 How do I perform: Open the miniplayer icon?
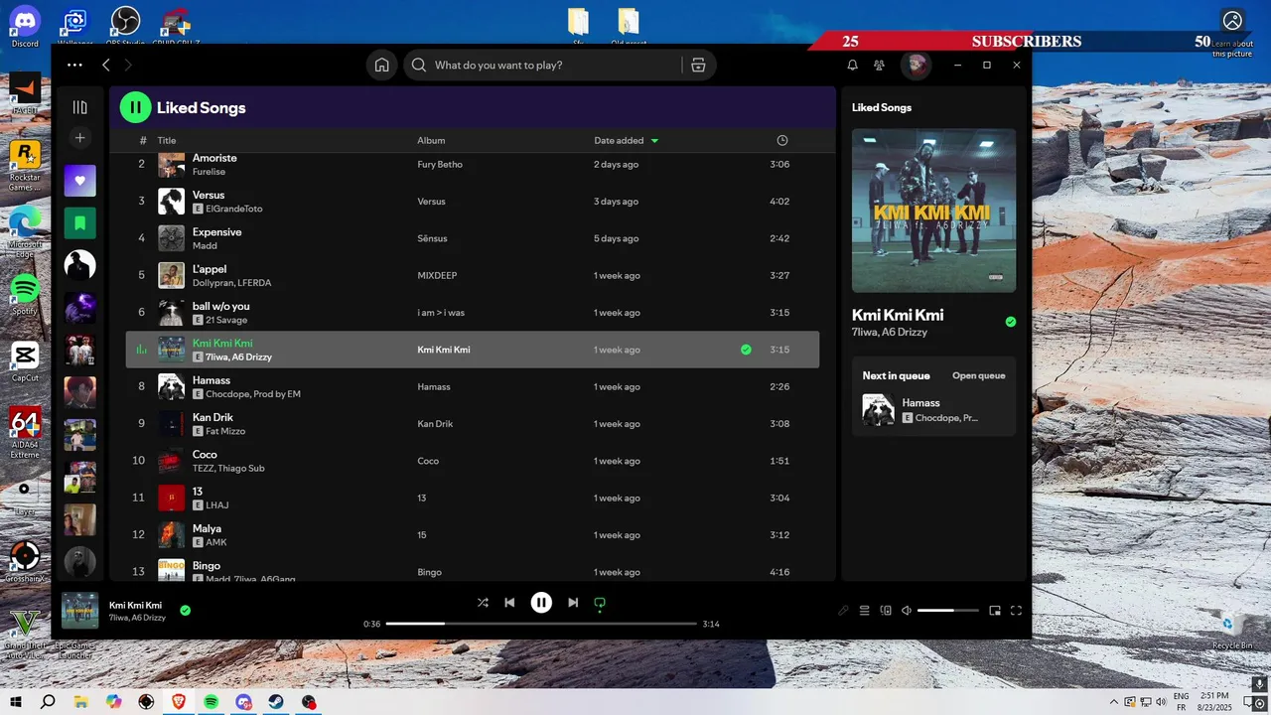click(x=995, y=611)
